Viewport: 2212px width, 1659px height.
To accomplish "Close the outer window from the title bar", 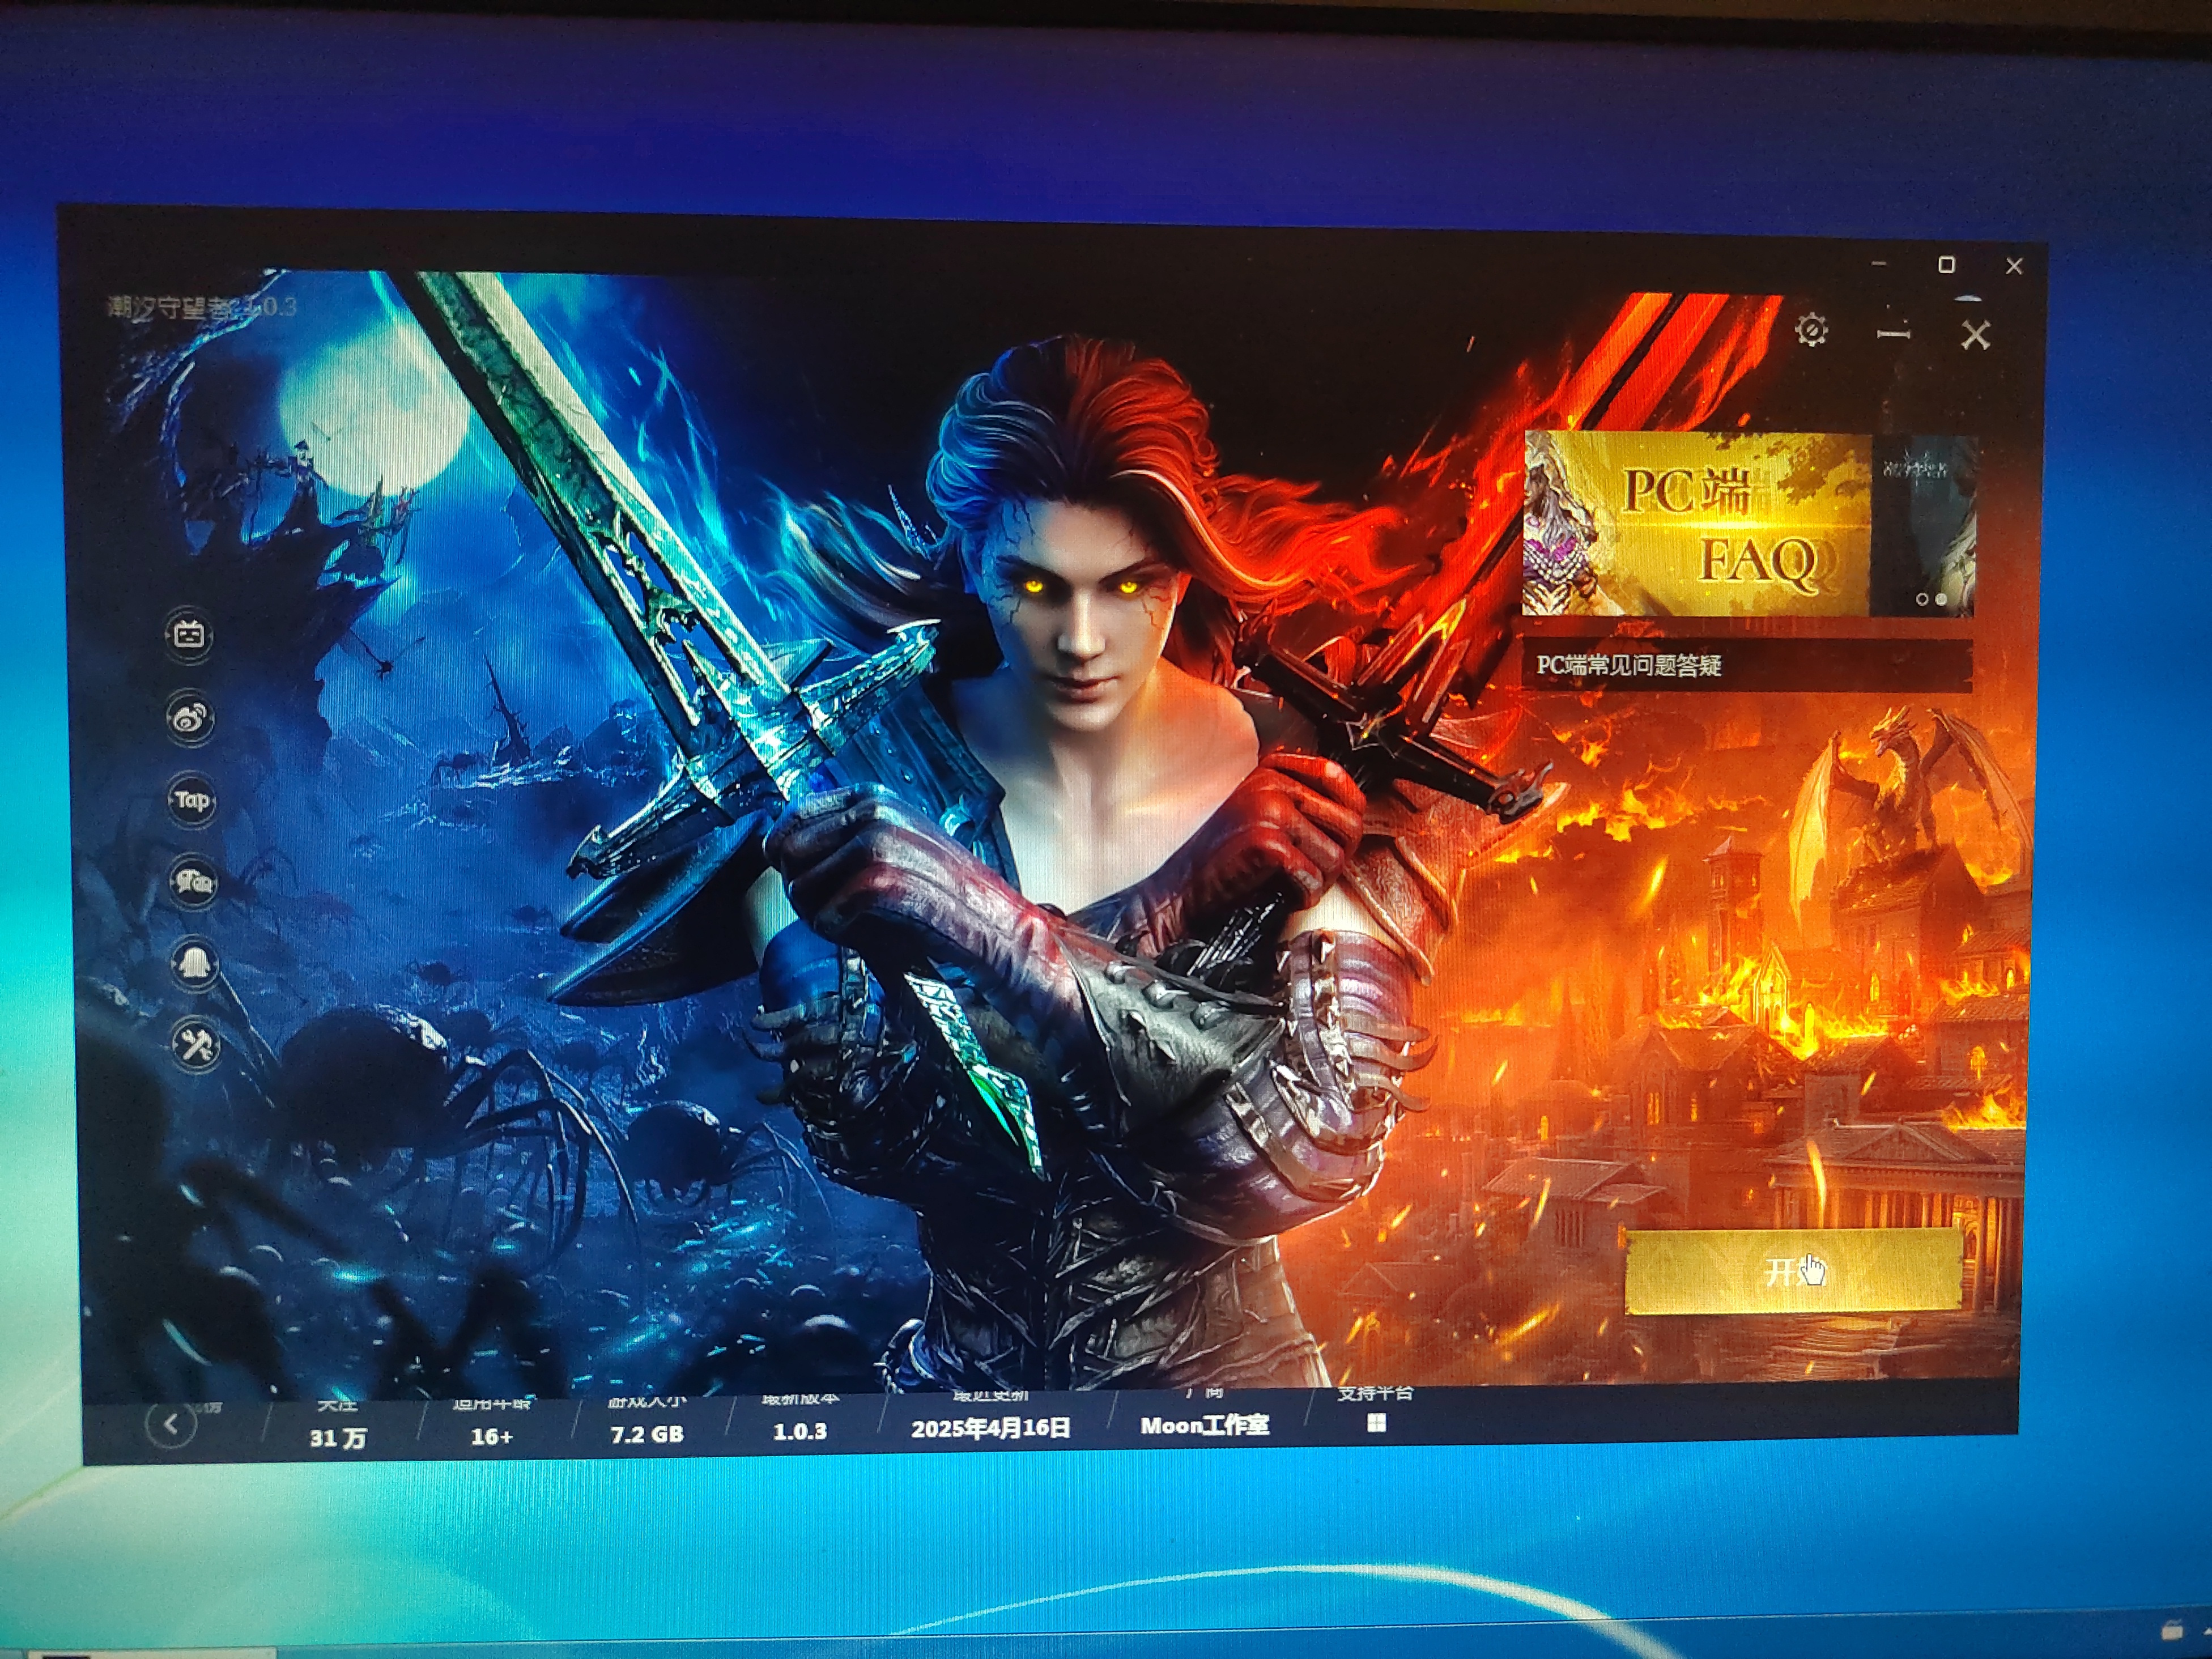I will 2014,266.
